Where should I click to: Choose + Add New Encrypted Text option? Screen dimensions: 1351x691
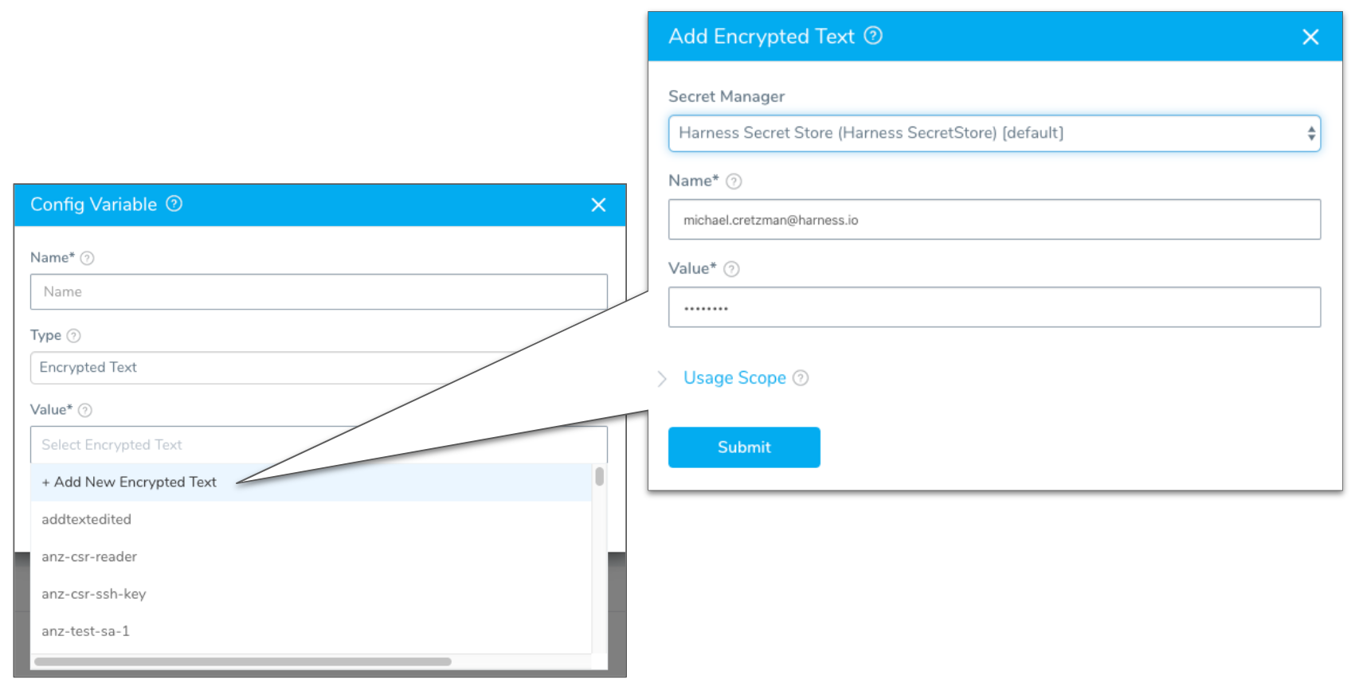311,482
